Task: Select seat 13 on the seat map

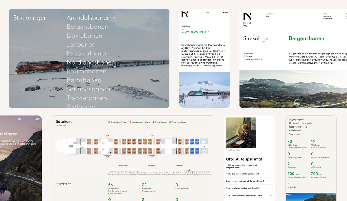Action: point(116,140)
